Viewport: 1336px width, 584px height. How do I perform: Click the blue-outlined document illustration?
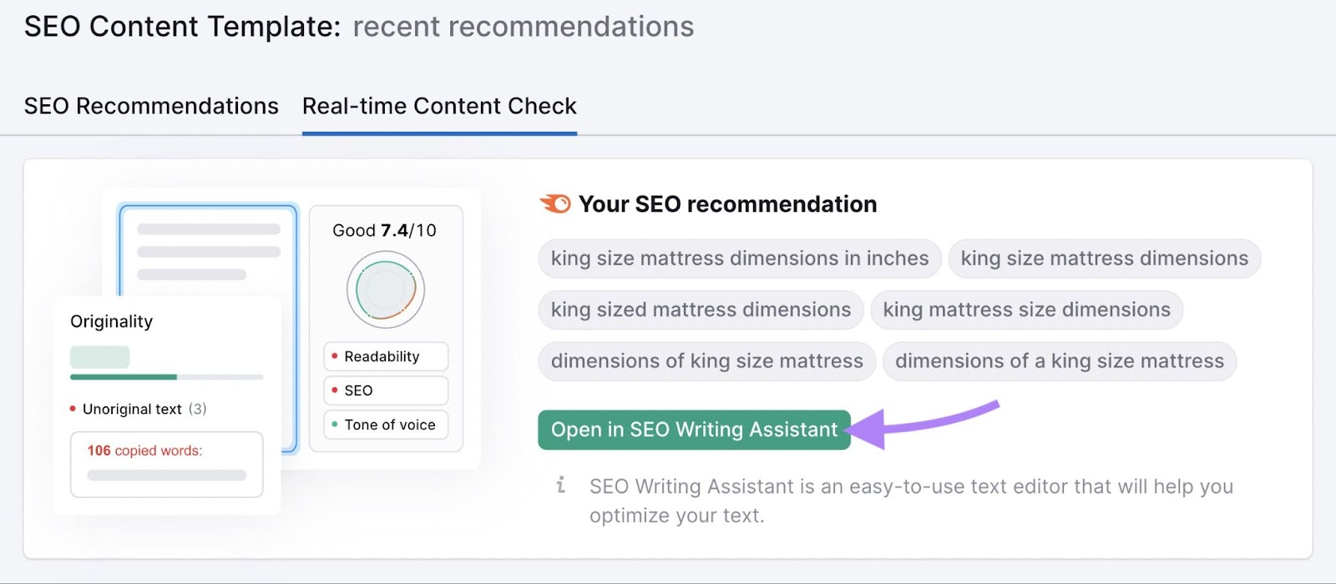click(x=208, y=249)
